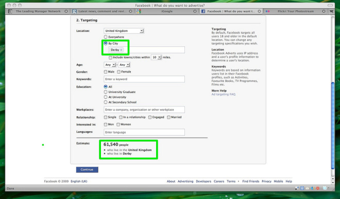
Task: Select At University education option
Action: click(106, 97)
